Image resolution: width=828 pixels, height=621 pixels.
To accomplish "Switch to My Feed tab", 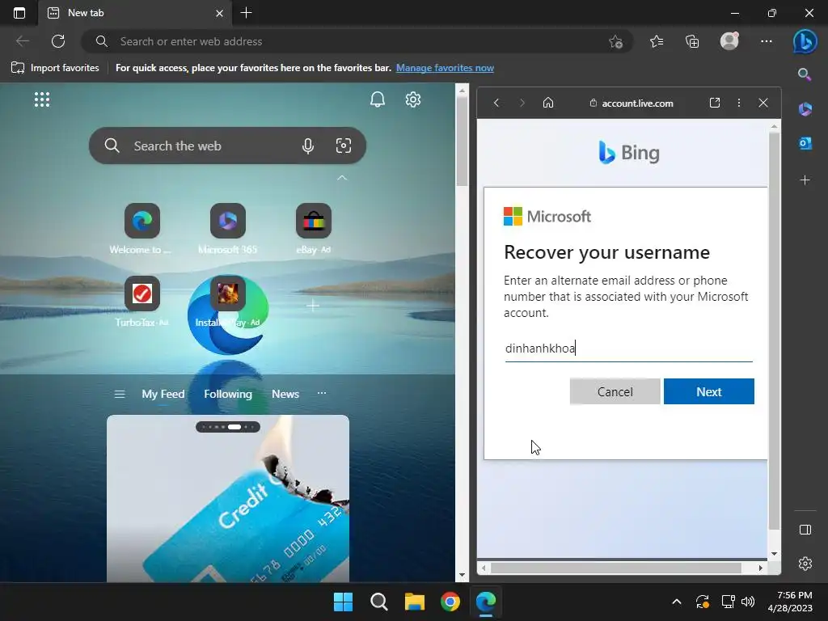I will (163, 394).
